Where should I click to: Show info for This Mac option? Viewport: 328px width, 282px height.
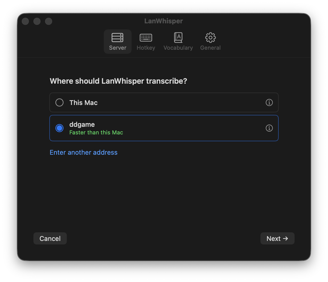click(x=269, y=102)
